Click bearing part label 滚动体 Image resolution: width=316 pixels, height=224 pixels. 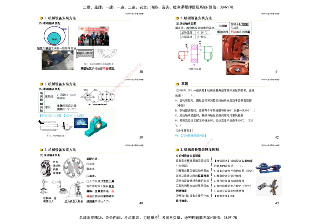point(57,166)
